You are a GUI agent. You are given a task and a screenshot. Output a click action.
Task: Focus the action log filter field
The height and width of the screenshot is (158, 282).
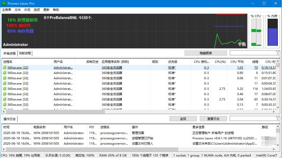pyautogui.click(x=253, y=118)
